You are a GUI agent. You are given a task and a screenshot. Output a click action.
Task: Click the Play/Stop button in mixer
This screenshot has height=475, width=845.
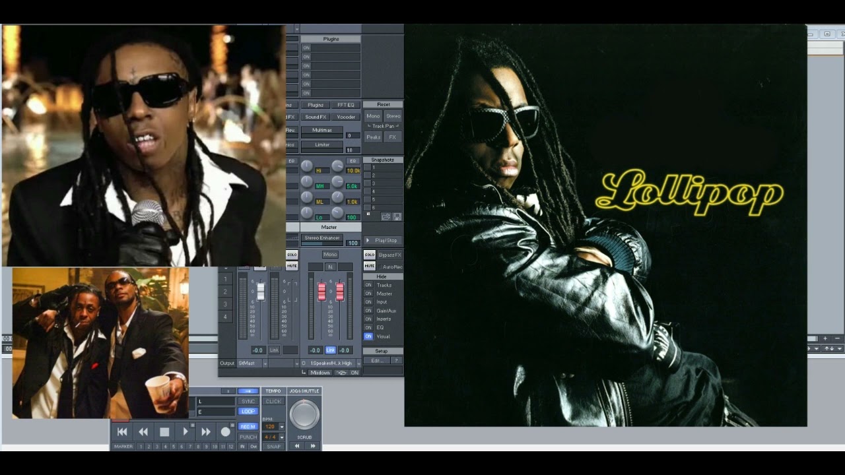tap(383, 240)
